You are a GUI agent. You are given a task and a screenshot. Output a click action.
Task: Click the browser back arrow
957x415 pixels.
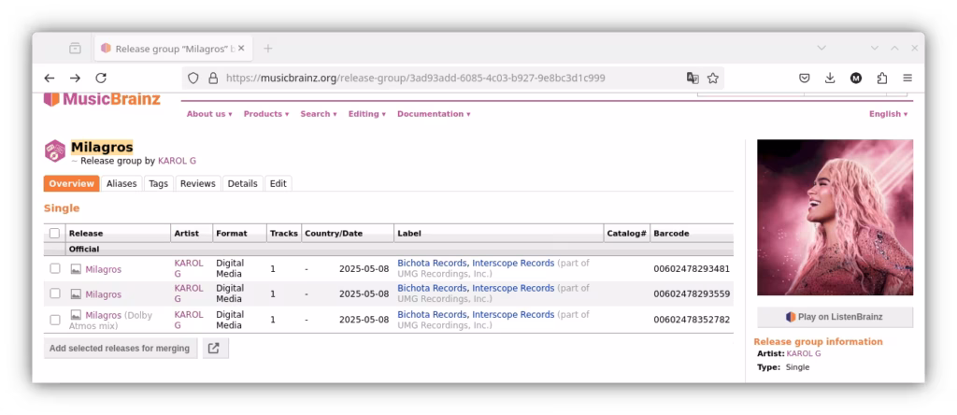[x=50, y=79]
